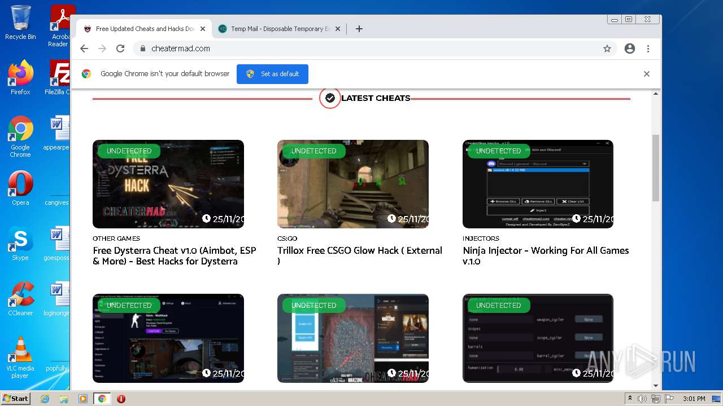This screenshot has height=406, width=723.
Task: Click the Internet Explorer taskbar icon
Action: [x=45, y=399]
